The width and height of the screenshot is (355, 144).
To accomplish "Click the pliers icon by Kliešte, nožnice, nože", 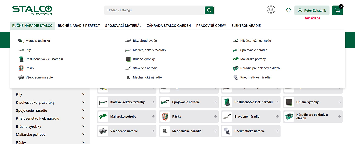I will [236, 41].
